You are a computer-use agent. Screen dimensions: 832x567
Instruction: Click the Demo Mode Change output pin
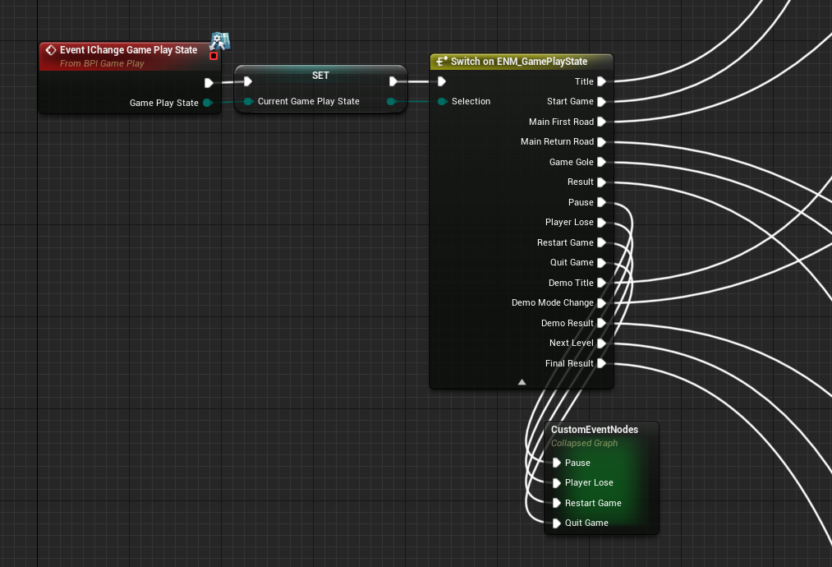pyautogui.click(x=602, y=302)
